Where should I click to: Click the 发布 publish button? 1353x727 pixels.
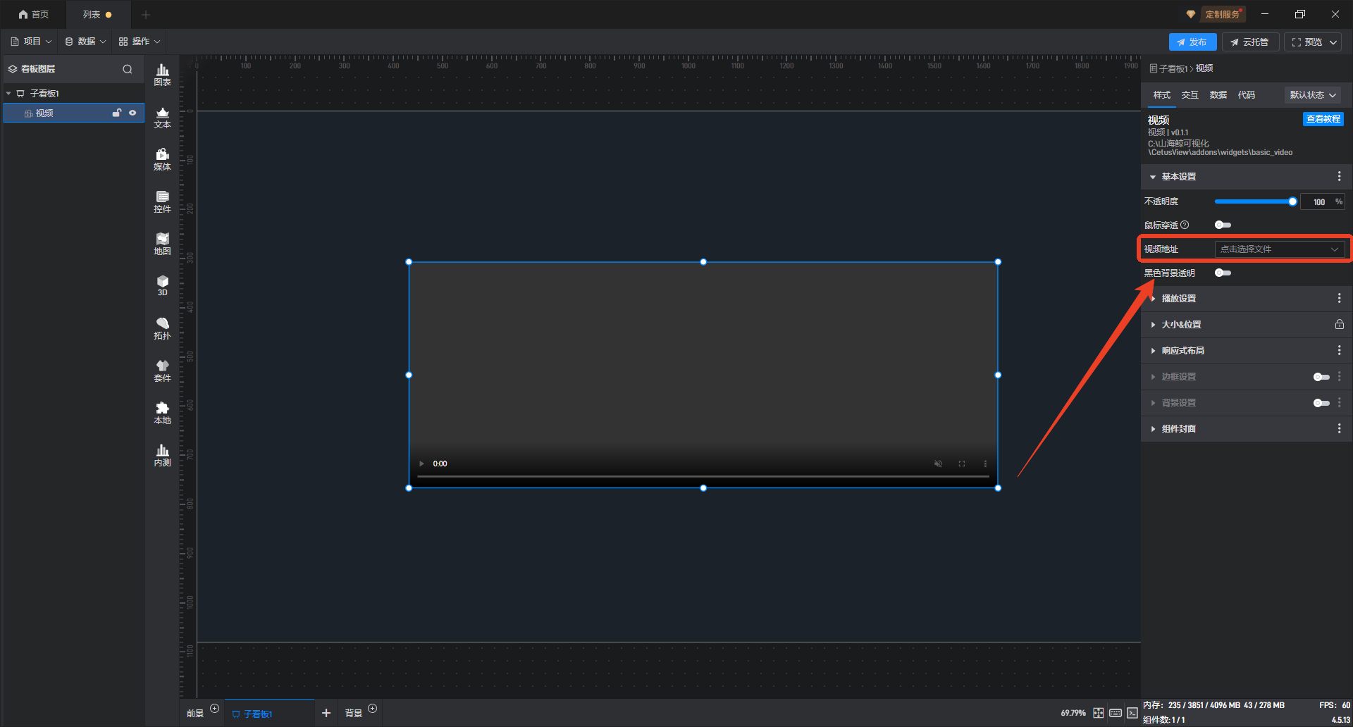[1192, 42]
